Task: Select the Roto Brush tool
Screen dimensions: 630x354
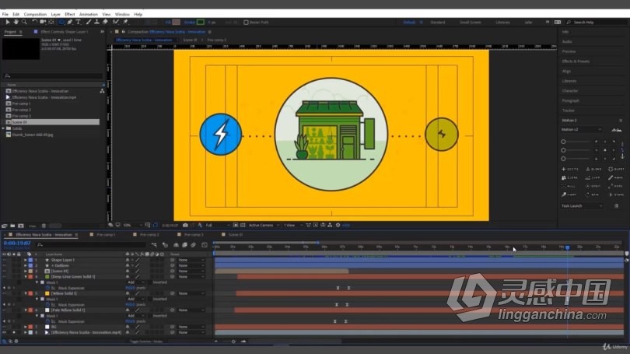Action: pyautogui.click(x=116, y=22)
